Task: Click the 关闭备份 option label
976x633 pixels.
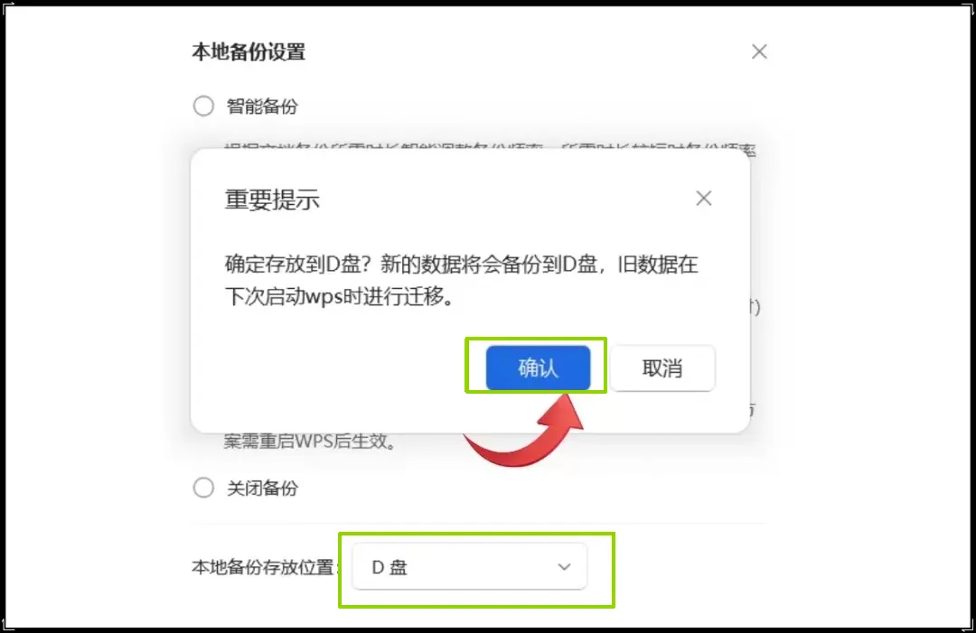Action: point(262,489)
